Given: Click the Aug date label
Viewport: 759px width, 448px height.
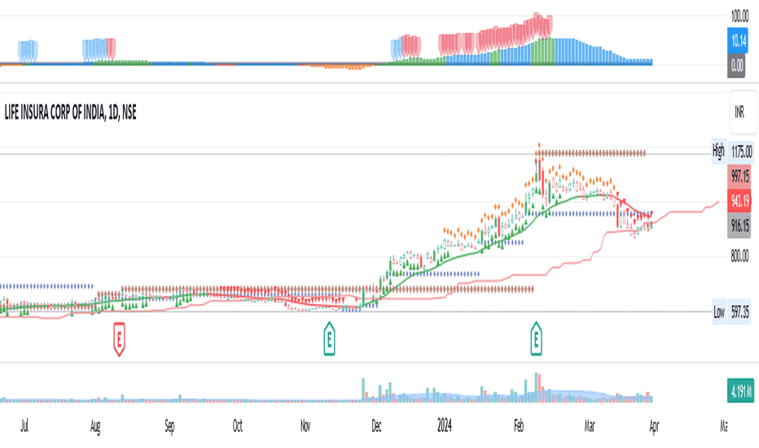Looking at the screenshot, I should pyautogui.click(x=95, y=427).
